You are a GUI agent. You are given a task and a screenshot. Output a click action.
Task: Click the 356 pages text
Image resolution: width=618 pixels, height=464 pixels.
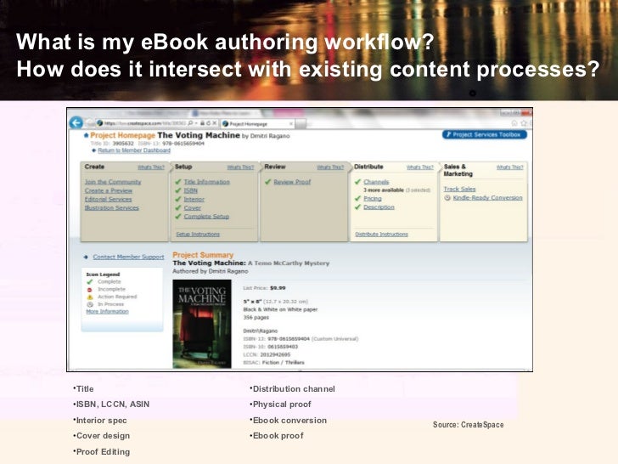[256, 318]
